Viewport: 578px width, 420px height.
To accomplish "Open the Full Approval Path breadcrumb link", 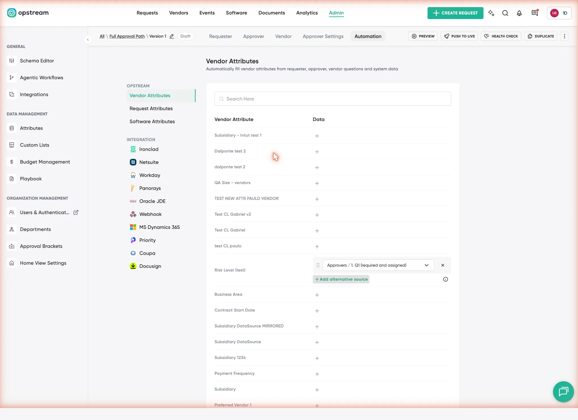I will point(127,36).
